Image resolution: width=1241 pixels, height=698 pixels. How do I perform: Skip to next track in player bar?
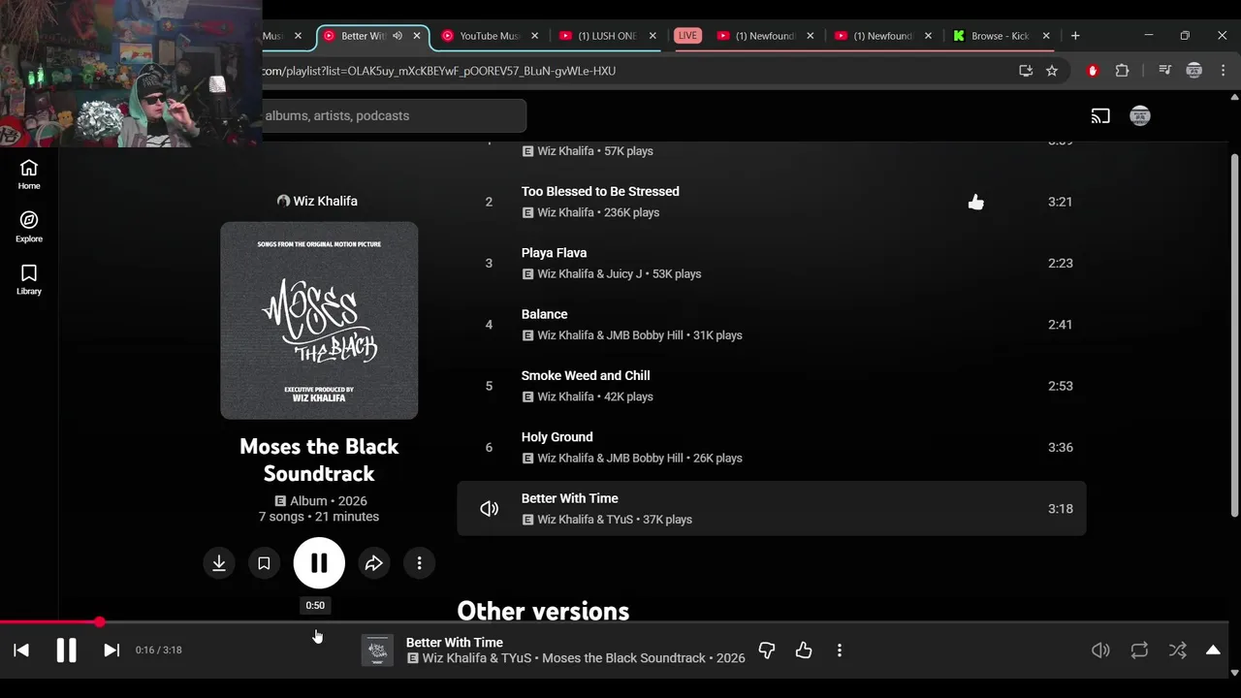111,650
